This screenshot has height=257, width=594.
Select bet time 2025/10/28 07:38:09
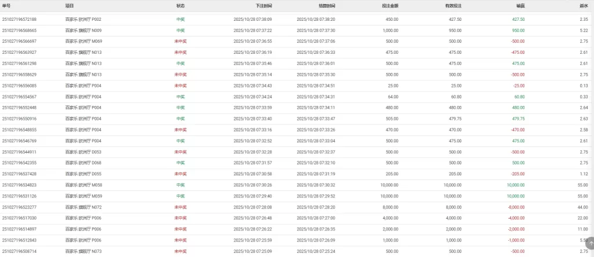pos(252,19)
